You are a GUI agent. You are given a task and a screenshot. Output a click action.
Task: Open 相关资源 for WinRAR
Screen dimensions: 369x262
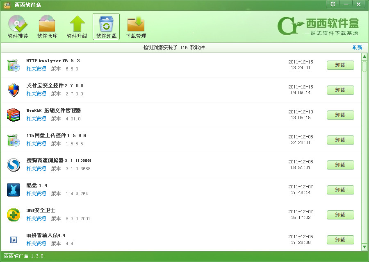click(36, 119)
